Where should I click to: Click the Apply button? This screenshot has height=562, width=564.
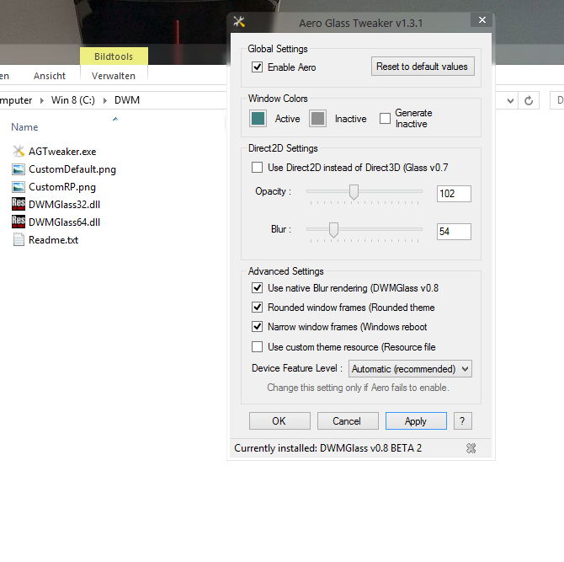pos(416,421)
